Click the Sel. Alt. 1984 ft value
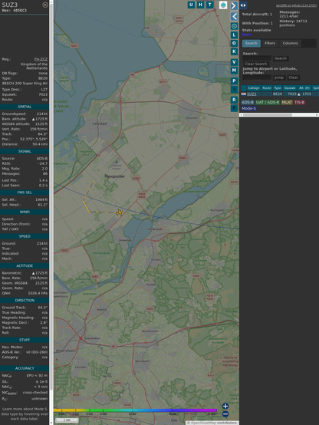This screenshot has height=425, width=319. point(41,199)
